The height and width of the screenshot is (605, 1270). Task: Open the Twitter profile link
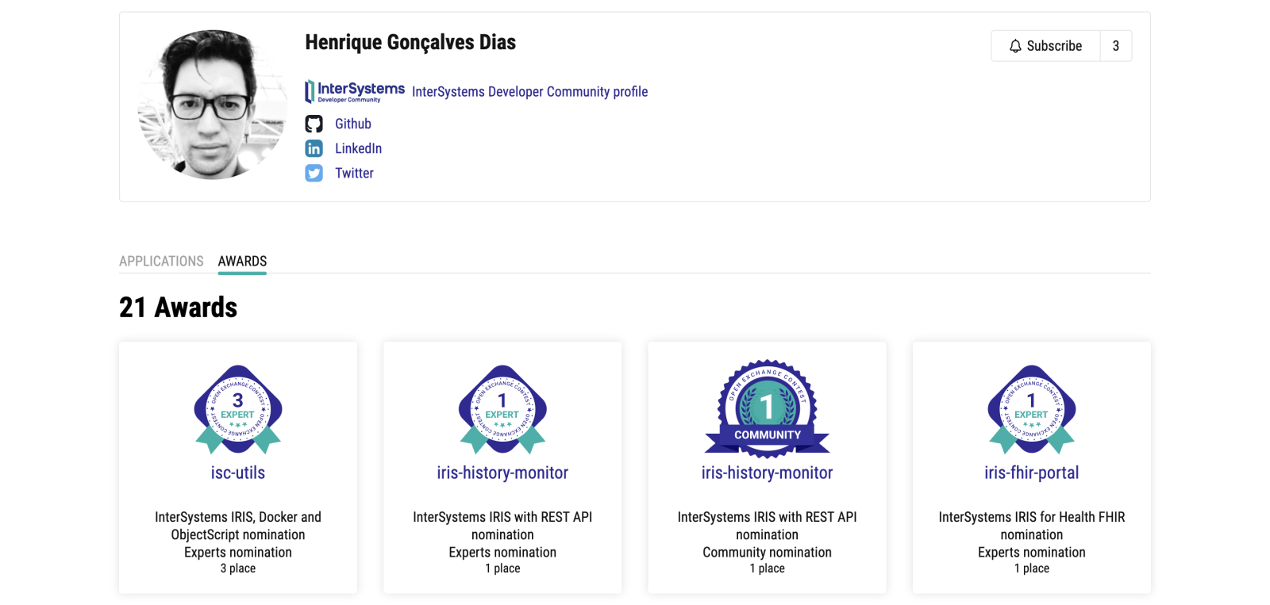(354, 173)
